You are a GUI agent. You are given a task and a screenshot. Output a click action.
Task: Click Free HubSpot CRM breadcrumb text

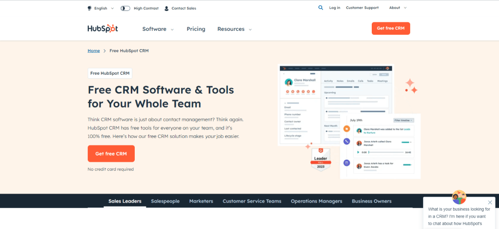click(x=129, y=51)
